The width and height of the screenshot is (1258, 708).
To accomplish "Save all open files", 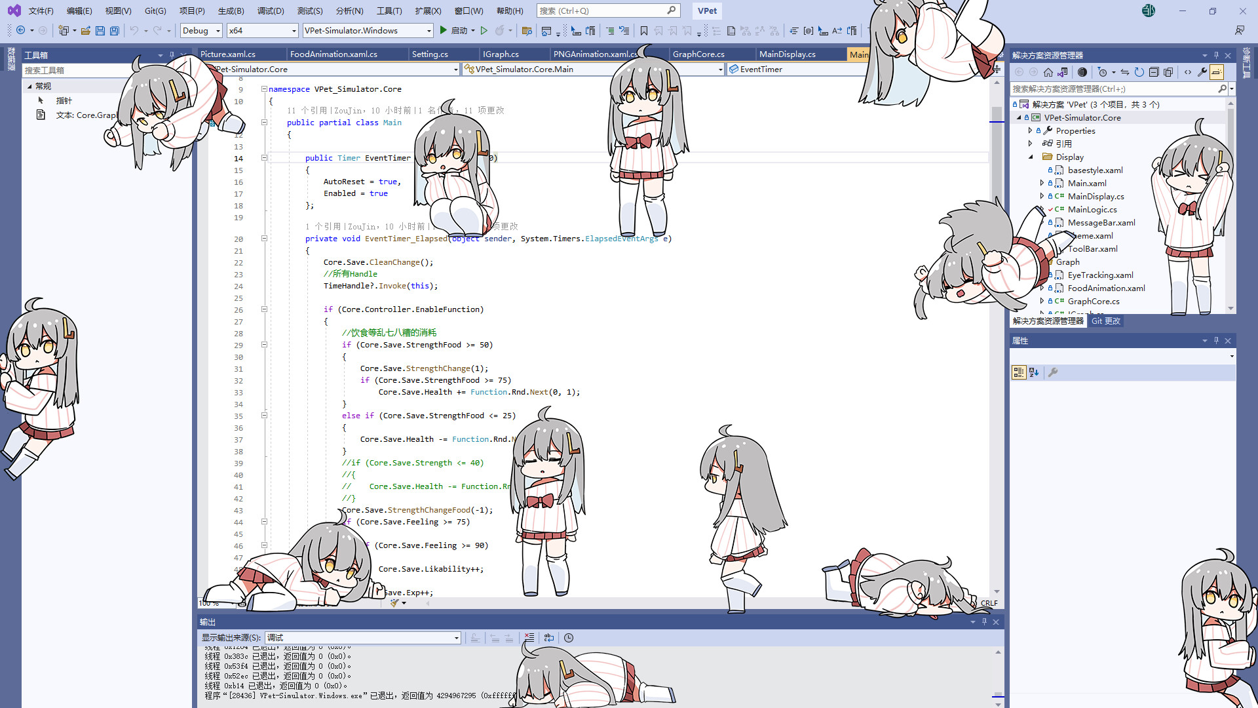I will point(114,30).
